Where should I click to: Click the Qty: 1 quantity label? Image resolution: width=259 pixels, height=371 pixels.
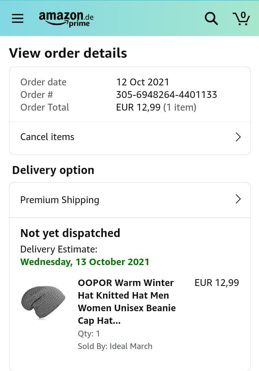click(89, 334)
